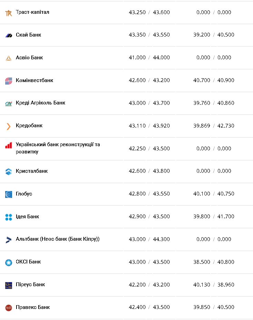Click Правекс Банк rate 42.400 / 43.500
The height and width of the screenshot is (320, 253).
click(x=149, y=307)
